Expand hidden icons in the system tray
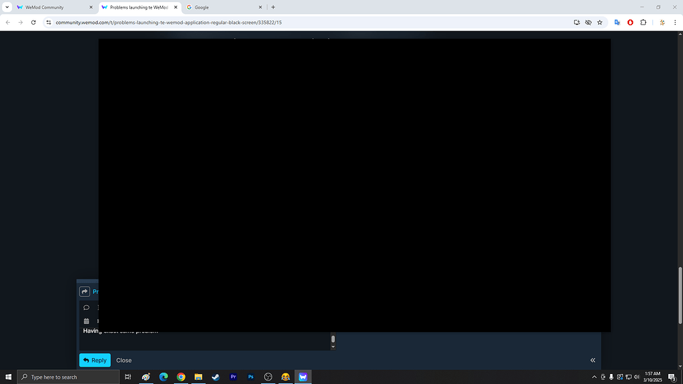This screenshot has height=384, width=683. click(594, 377)
